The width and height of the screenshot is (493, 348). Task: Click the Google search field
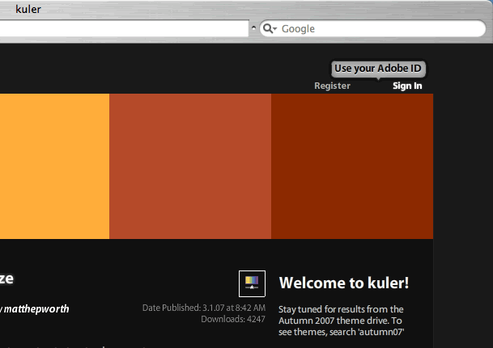coord(372,28)
